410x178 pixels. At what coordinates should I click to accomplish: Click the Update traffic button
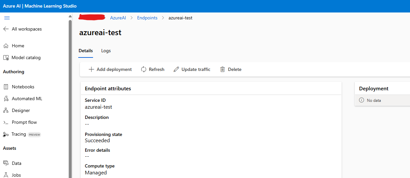192,69
